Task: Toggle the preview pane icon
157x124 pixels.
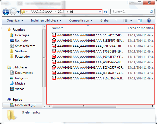Action: (x=140, y=20)
